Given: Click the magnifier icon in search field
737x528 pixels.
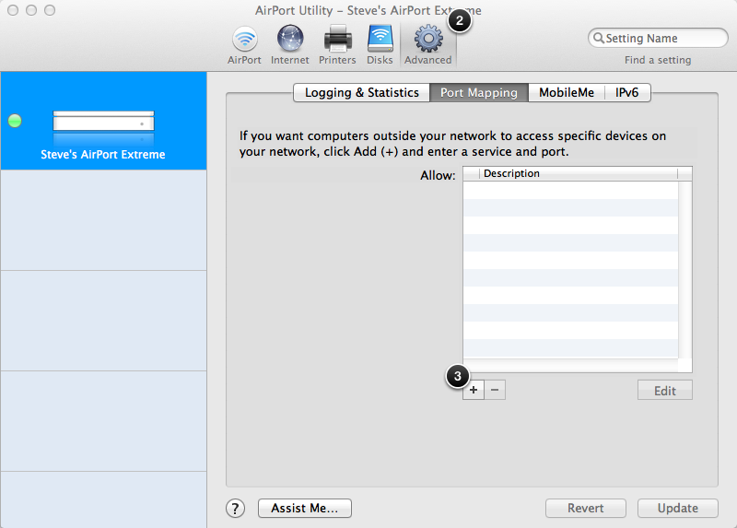Looking at the screenshot, I should pos(598,38).
